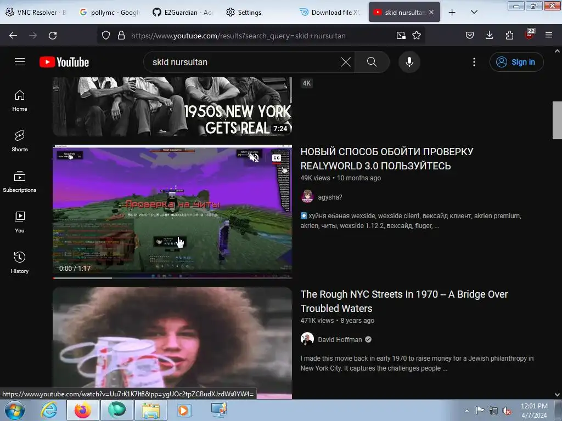Show hidden tray icons arrow
This screenshot has height=421, width=562.
point(467,411)
